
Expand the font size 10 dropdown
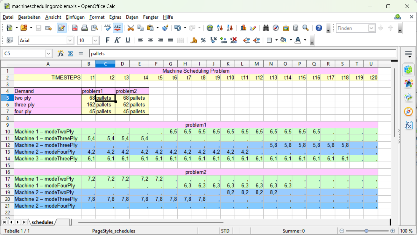[95, 40]
